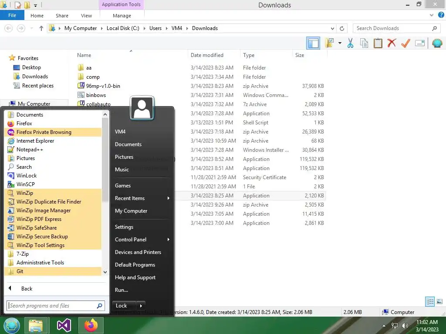Click the globe shell icon in toolbar

coord(437,43)
